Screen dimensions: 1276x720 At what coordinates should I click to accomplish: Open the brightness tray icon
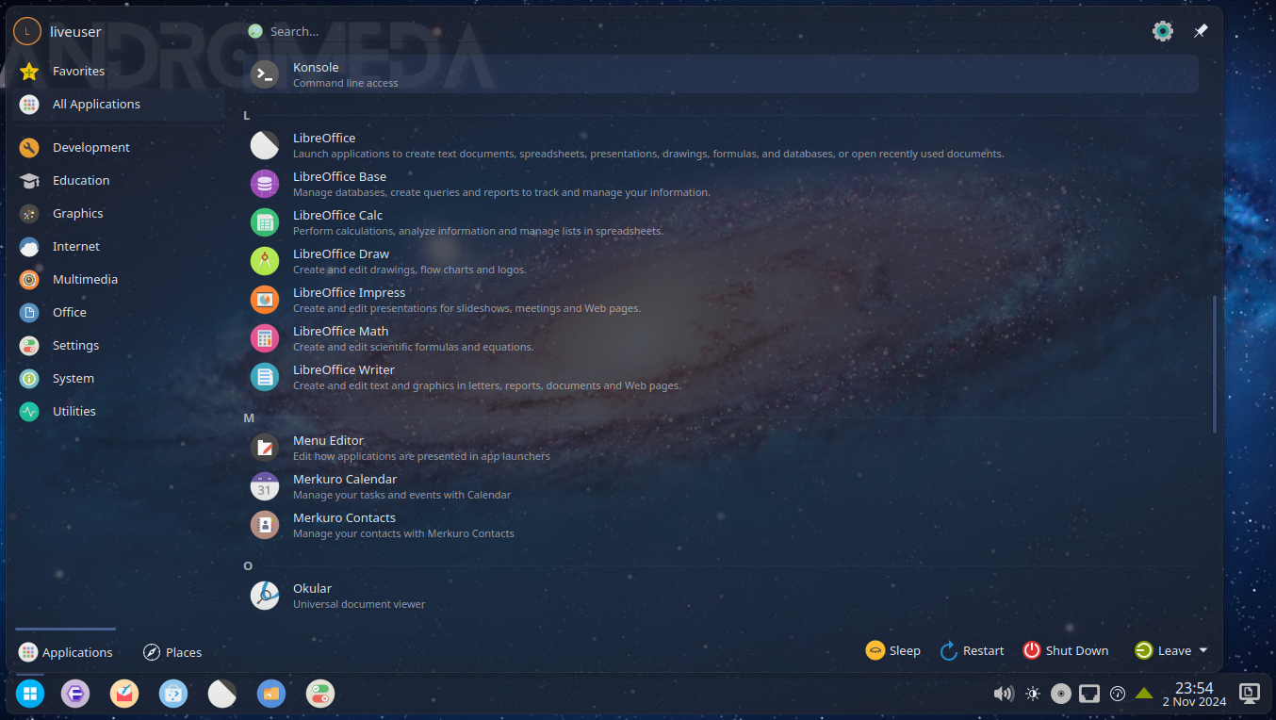click(1033, 695)
